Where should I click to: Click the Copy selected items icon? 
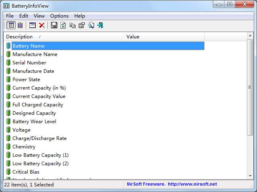72,25
